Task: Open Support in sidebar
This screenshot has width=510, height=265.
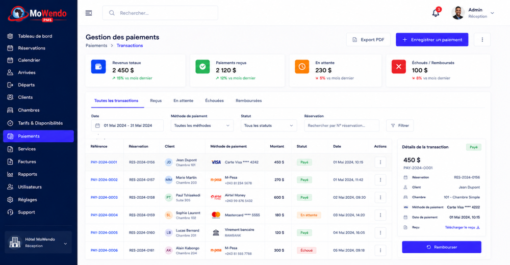Action: tap(38, 213)
